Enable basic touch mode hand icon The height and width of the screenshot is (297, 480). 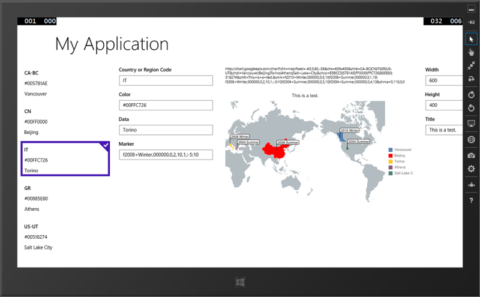[x=471, y=52]
